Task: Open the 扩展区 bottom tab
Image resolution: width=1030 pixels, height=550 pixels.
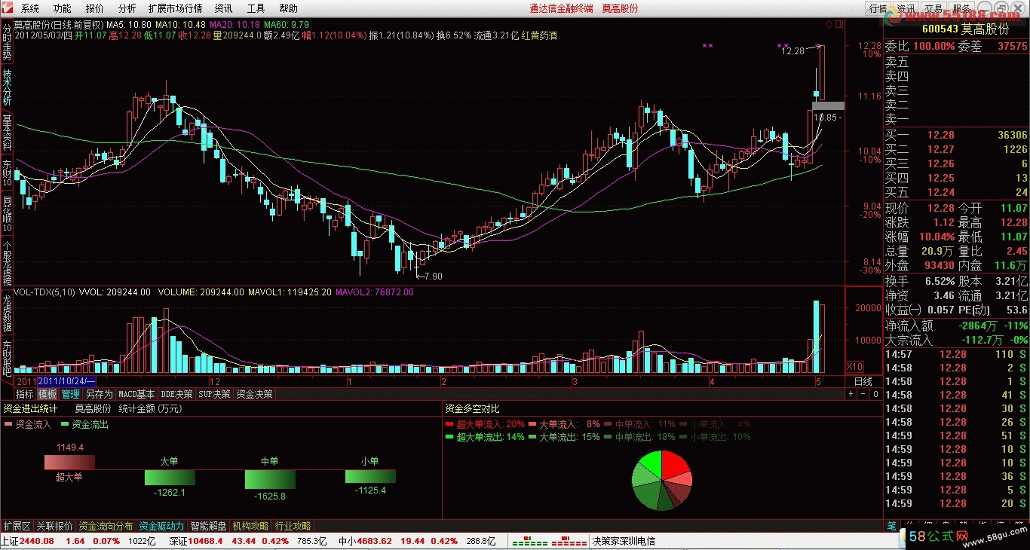Action: [17, 526]
